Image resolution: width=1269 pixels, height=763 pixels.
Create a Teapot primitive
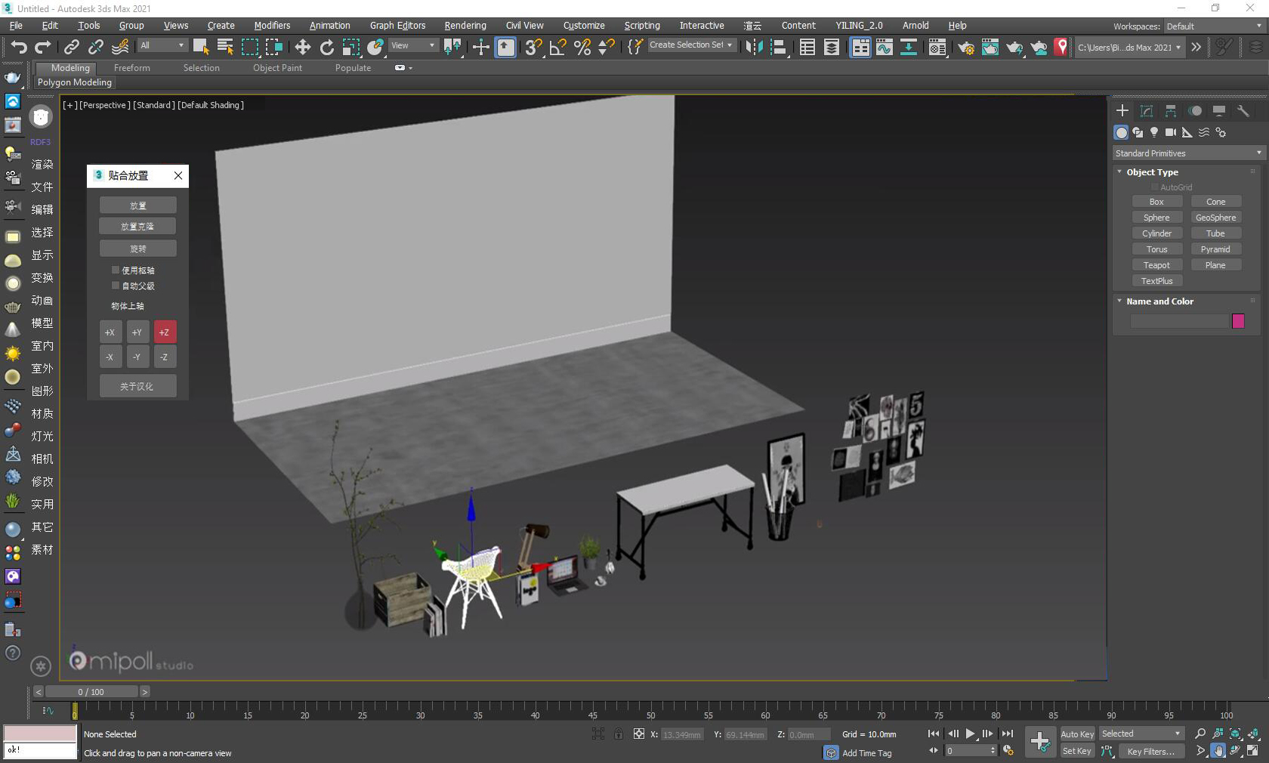point(1156,265)
